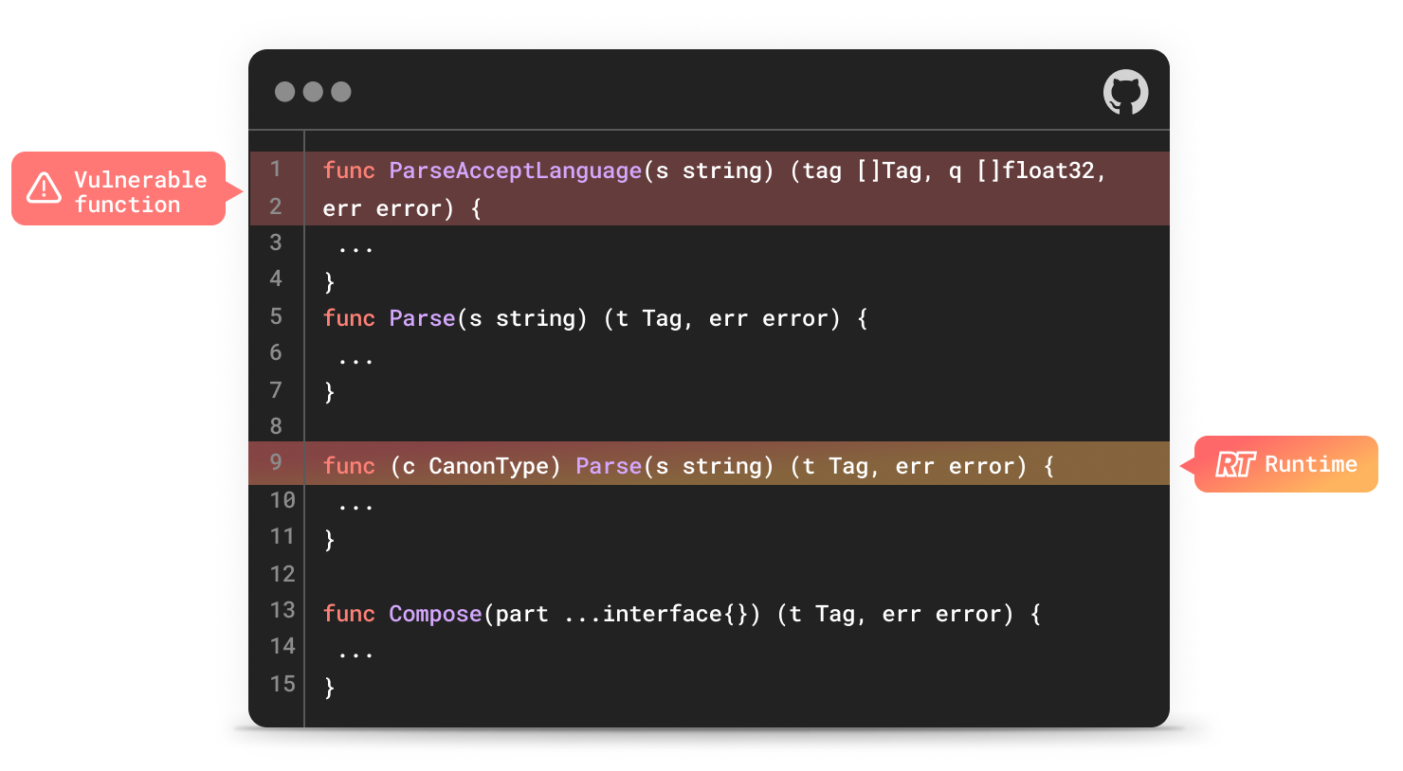Click the collapsed ellipsis on line 3
The image size is (1403, 771).
click(355, 248)
